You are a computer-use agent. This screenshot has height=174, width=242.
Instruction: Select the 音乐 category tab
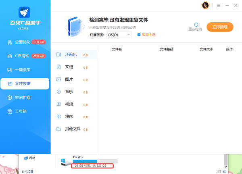74,92
